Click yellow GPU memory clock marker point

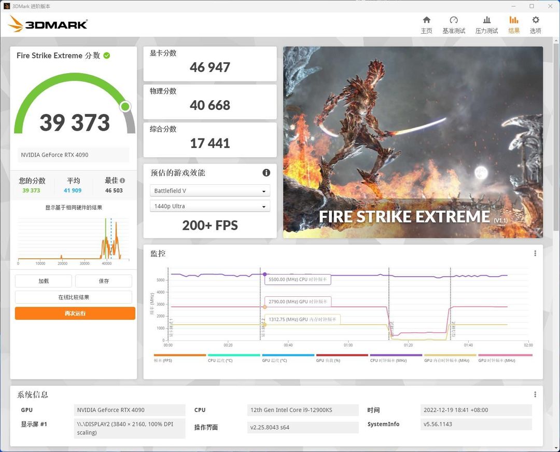tap(264, 324)
